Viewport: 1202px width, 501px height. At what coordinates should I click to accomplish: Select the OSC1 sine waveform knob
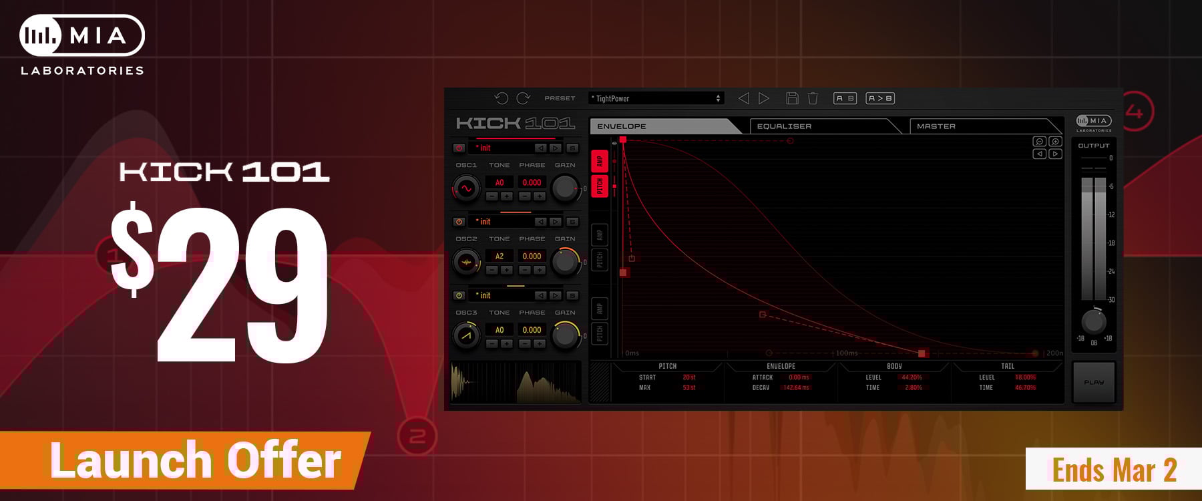point(466,189)
